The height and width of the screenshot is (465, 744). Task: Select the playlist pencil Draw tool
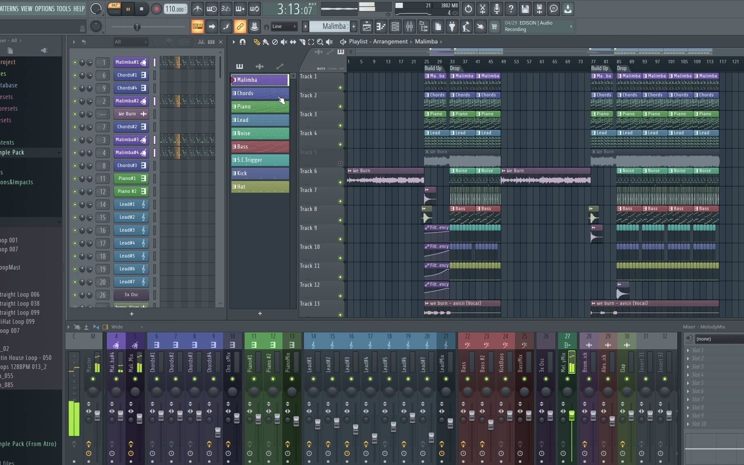coord(257,42)
